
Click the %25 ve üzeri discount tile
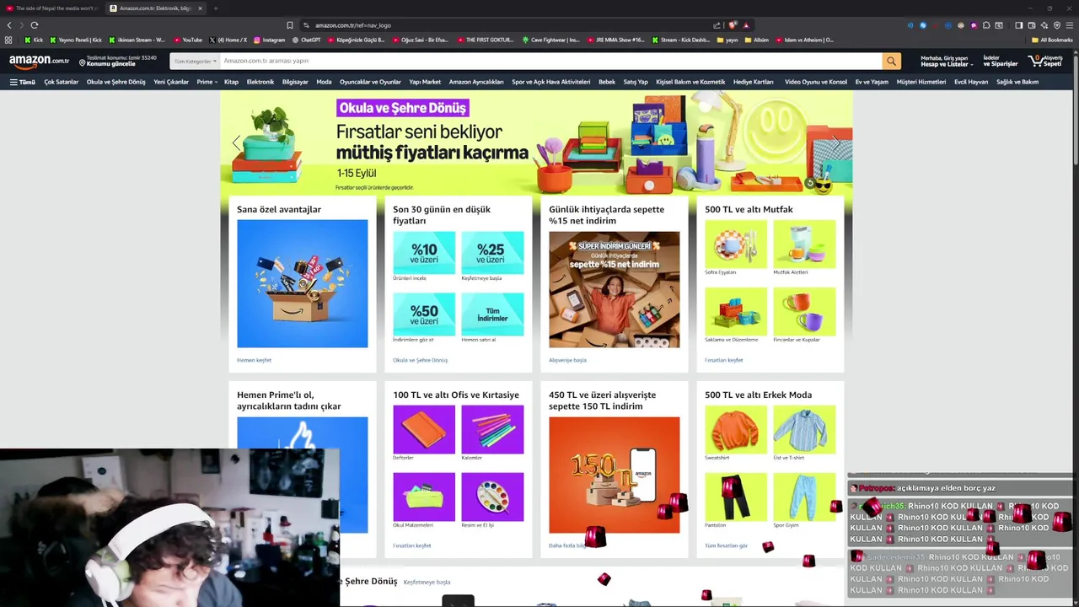pos(492,251)
